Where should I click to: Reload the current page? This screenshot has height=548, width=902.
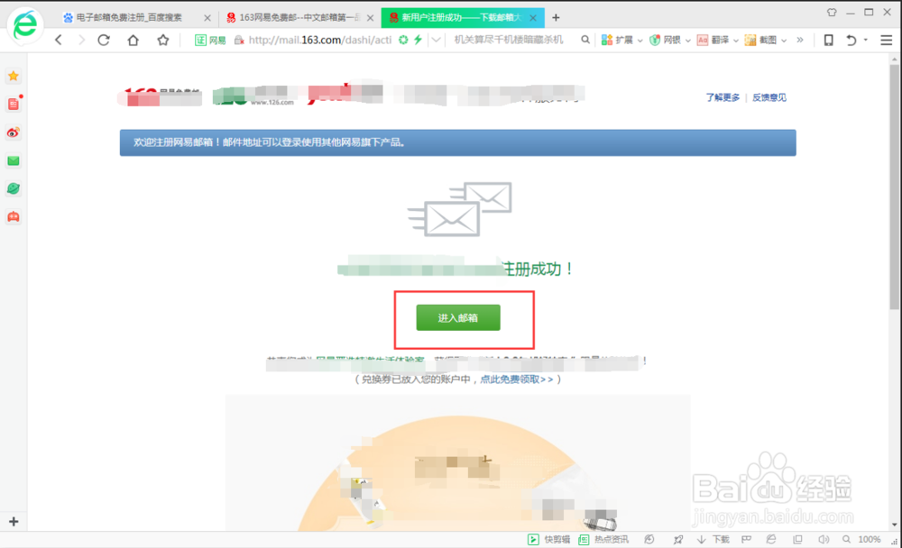pyautogui.click(x=104, y=40)
